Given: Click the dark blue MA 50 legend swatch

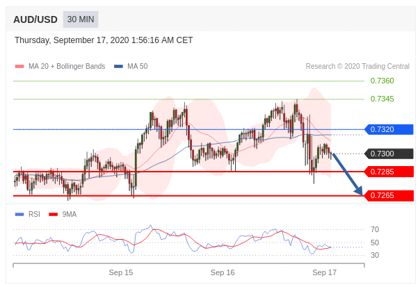Looking at the screenshot, I should 118,67.
